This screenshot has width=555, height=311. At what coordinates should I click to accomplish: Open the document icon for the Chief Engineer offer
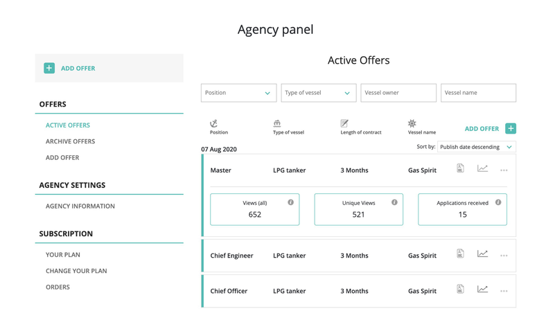point(460,254)
